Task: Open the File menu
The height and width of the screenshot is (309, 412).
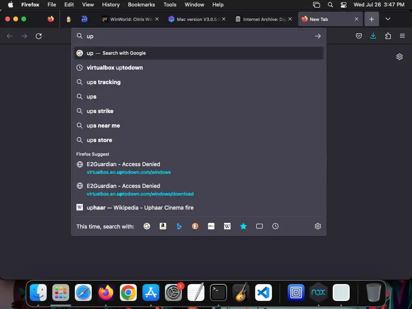Action: pos(52,4)
